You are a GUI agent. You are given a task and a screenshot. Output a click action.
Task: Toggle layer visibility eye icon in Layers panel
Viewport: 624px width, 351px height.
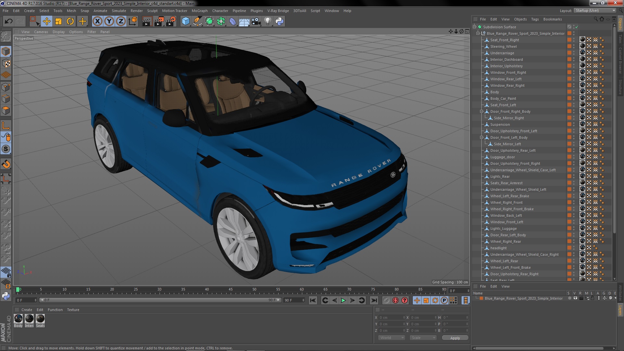575,298
